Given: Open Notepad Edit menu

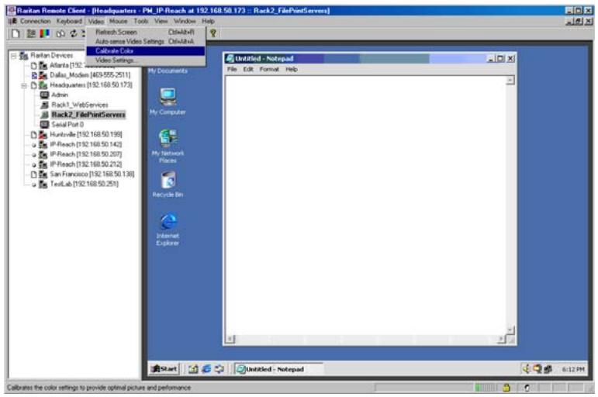Looking at the screenshot, I should coord(248,70).
